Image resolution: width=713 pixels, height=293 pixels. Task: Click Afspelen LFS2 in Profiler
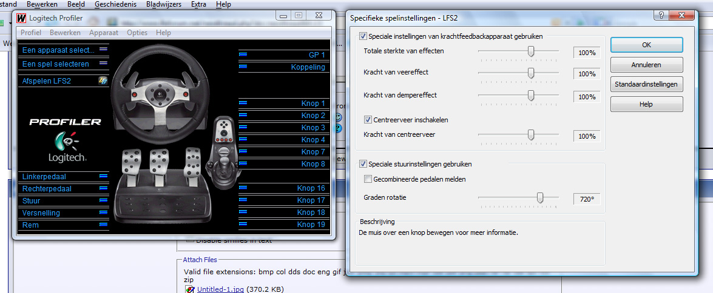(63, 81)
